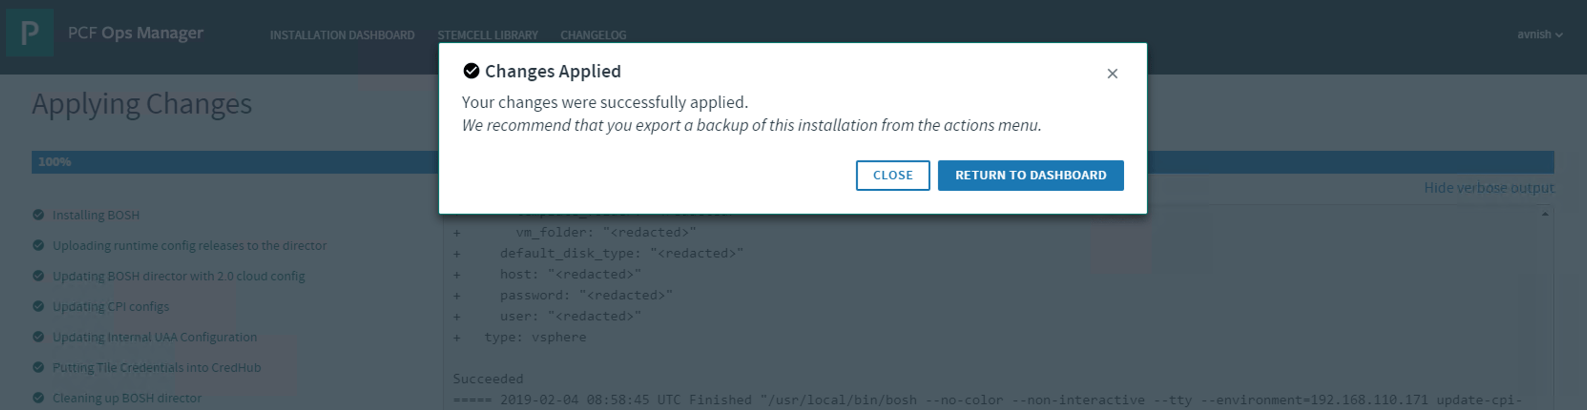Click the Changes Applied checkmark icon

click(471, 72)
